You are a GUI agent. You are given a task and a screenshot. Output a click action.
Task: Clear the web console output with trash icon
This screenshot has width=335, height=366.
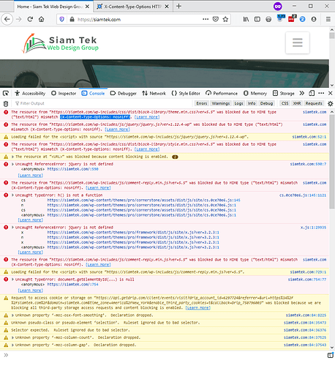coord(6,104)
